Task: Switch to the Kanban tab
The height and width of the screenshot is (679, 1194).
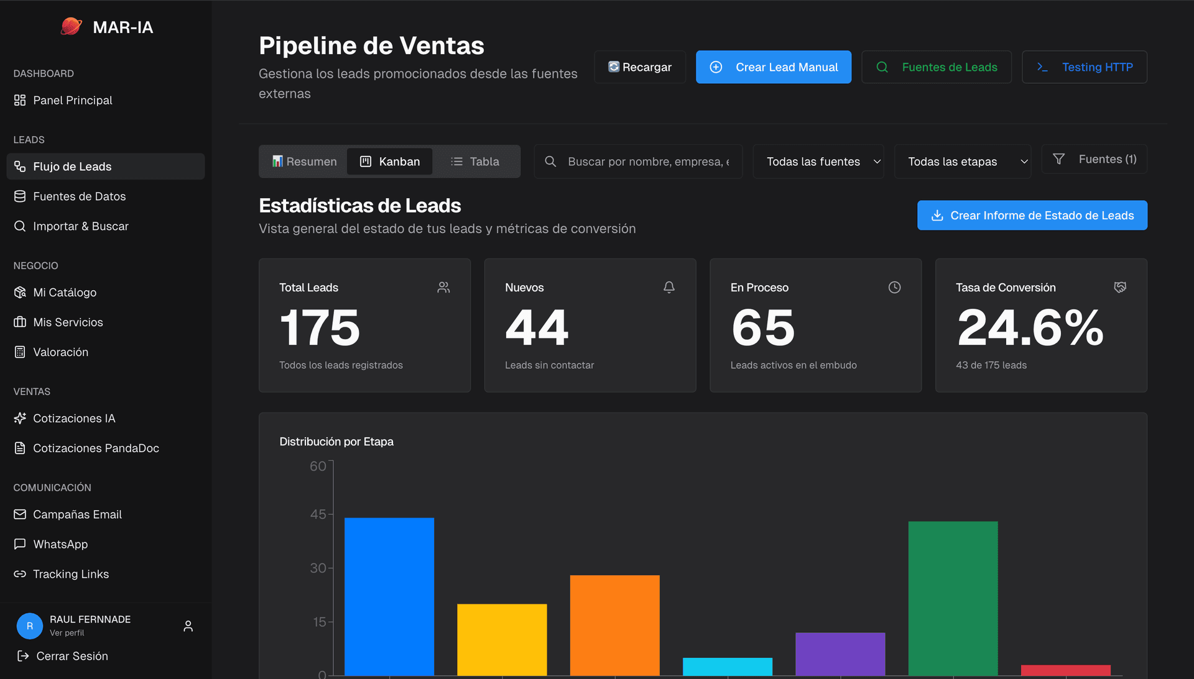Action: [x=390, y=161]
